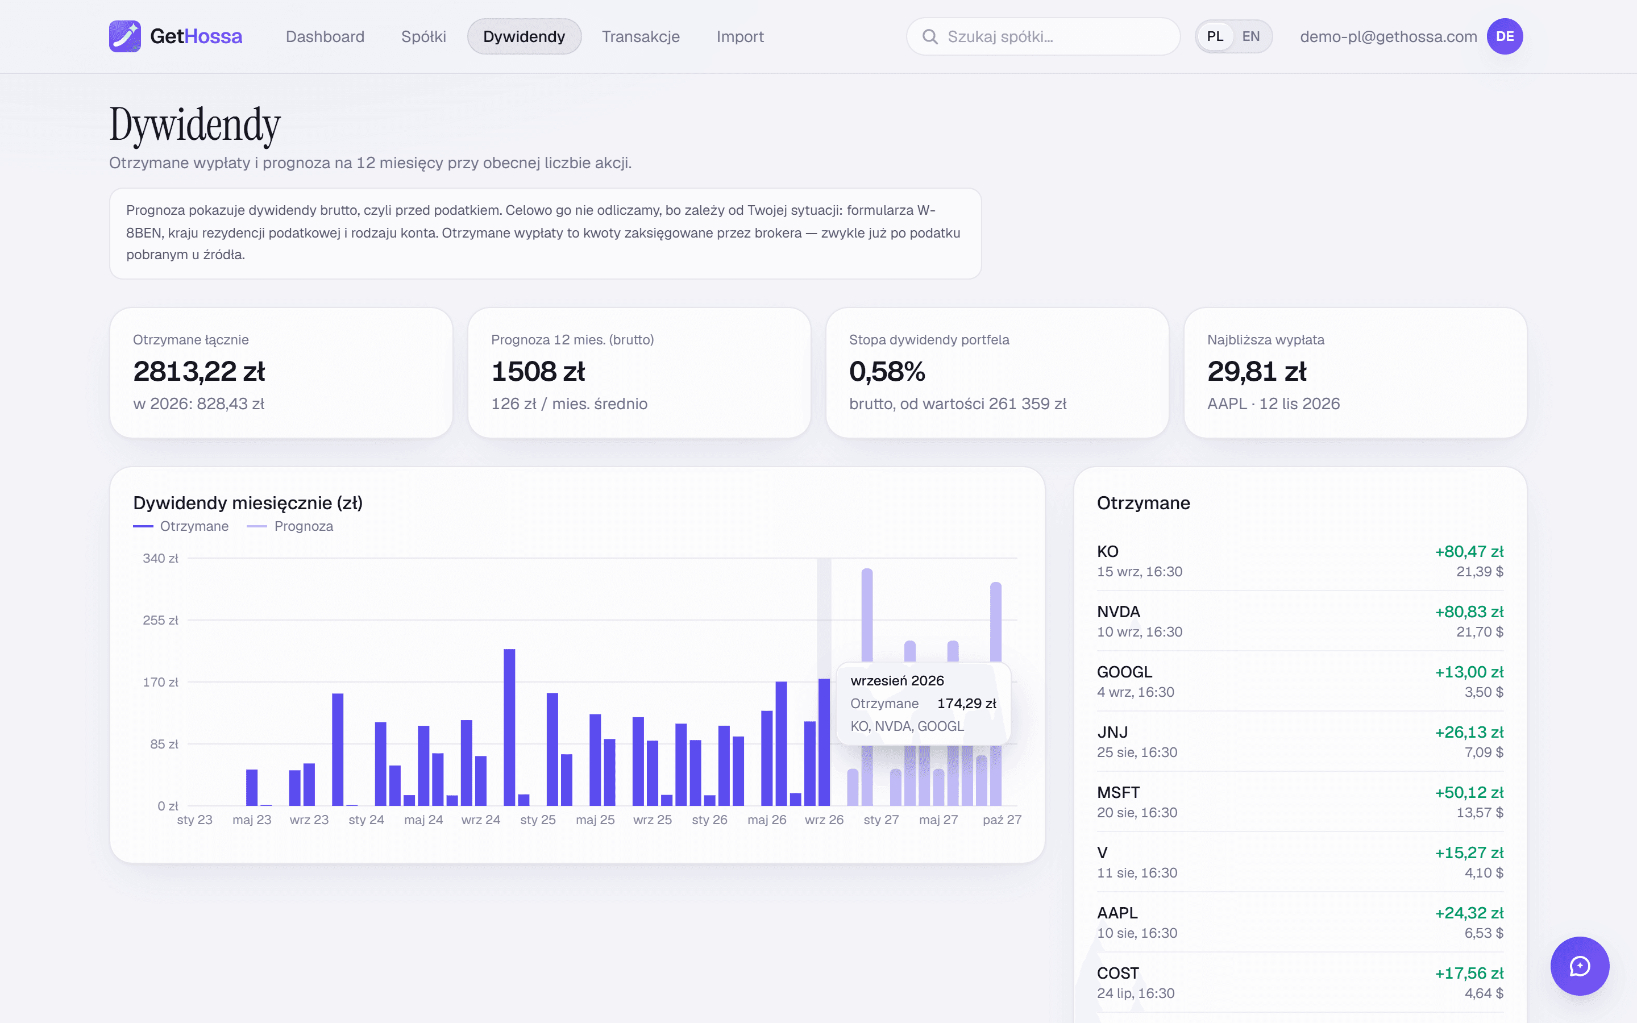This screenshot has height=1023, width=1637.
Task: Open the DE user avatar
Action: pyautogui.click(x=1505, y=36)
